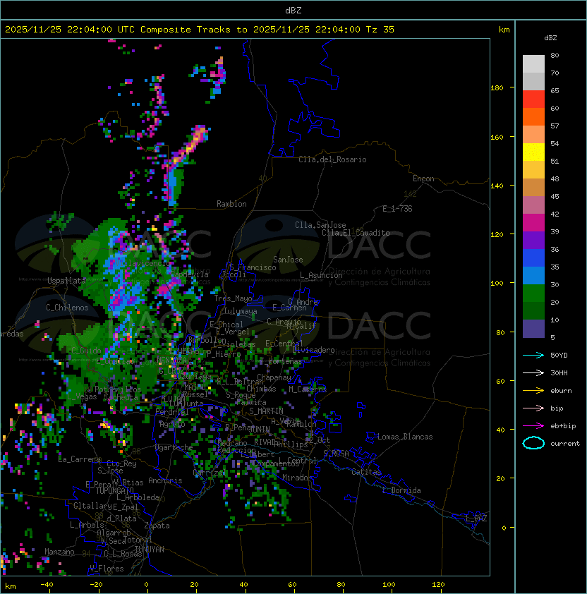
Task: Click the yellow eburn arrow in the legend
Action: click(533, 391)
